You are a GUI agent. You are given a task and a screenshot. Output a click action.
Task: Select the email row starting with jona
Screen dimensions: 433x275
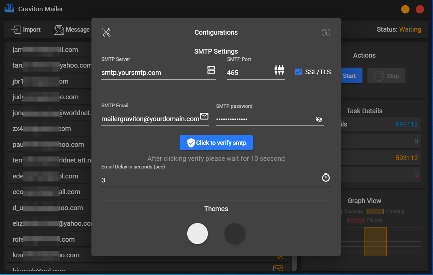[49, 113]
